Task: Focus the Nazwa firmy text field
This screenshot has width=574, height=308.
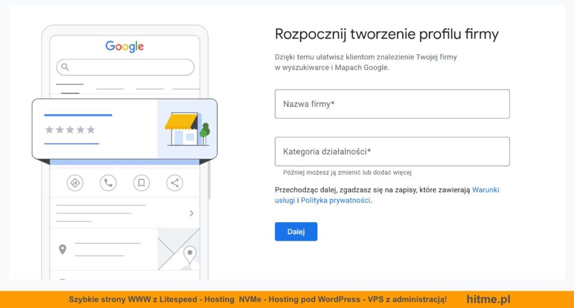Action: click(x=392, y=104)
